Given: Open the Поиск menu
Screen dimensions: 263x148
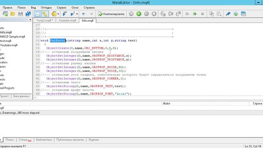Looking at the screenshot, I should click(21, 7).
